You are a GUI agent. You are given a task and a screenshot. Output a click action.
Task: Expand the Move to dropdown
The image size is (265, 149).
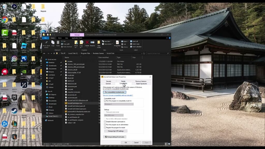click(76, 48)
